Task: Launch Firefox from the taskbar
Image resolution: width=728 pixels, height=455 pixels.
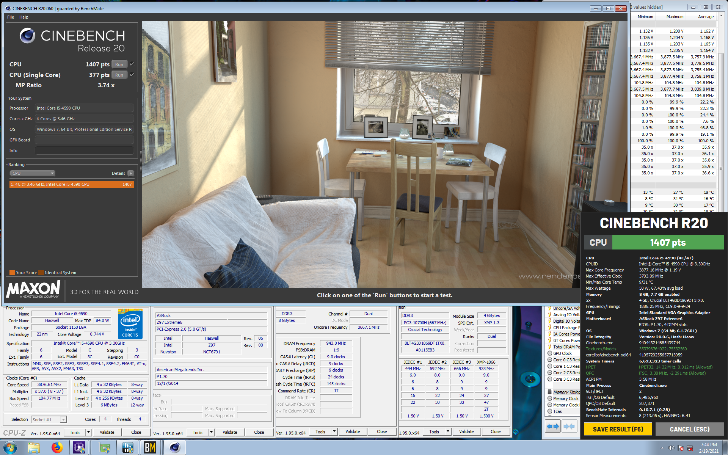Action: click(57, 448)
